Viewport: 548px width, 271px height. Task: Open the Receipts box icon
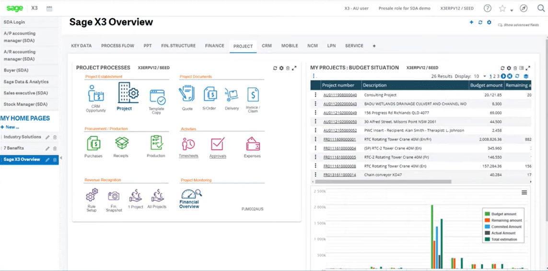pos(122,142)
